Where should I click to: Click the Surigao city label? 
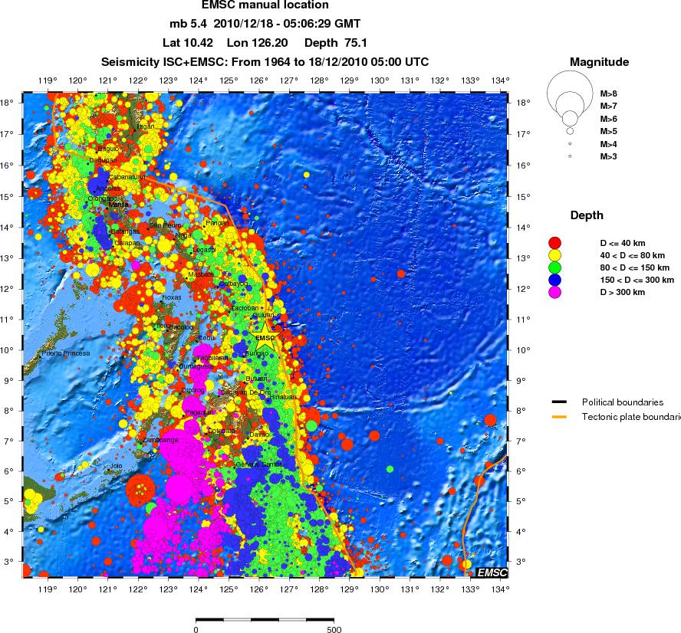pyautogui.click(x=257, y=353)
